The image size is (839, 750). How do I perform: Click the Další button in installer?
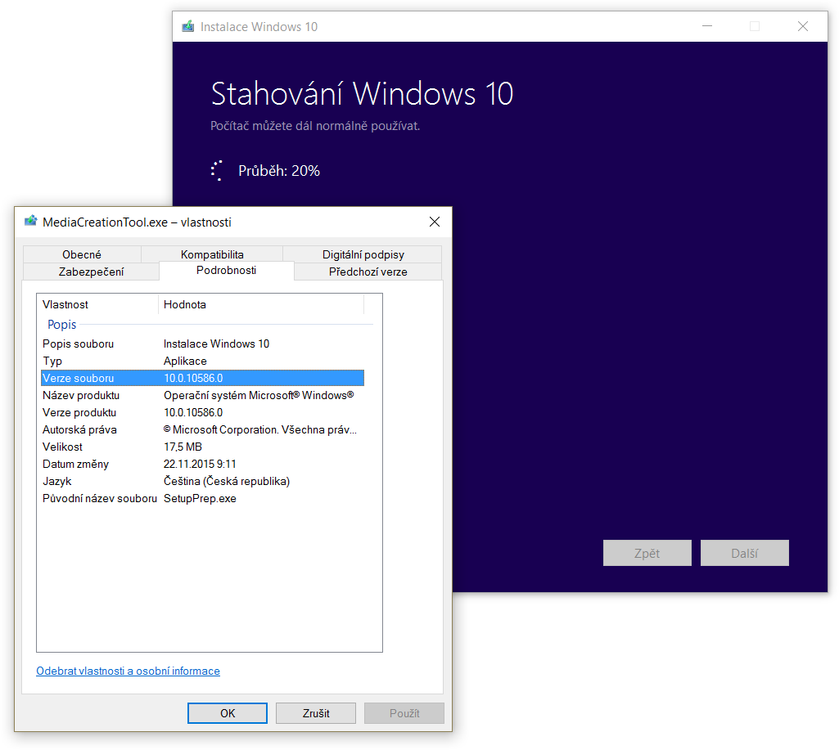pos(744,553)
